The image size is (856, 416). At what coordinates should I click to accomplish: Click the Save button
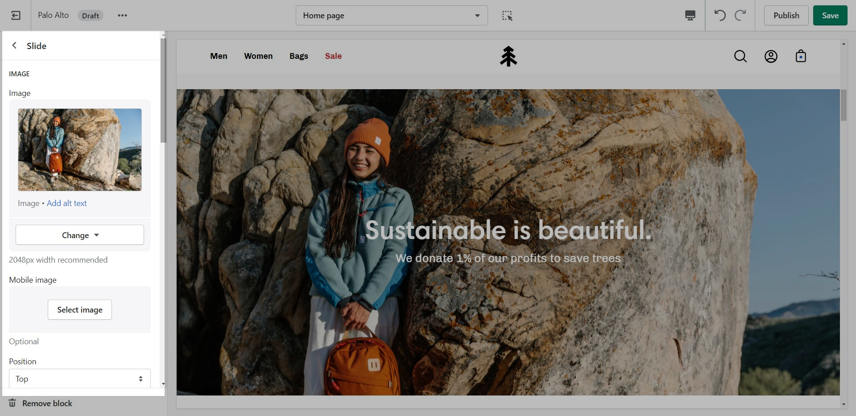[830, 16]
